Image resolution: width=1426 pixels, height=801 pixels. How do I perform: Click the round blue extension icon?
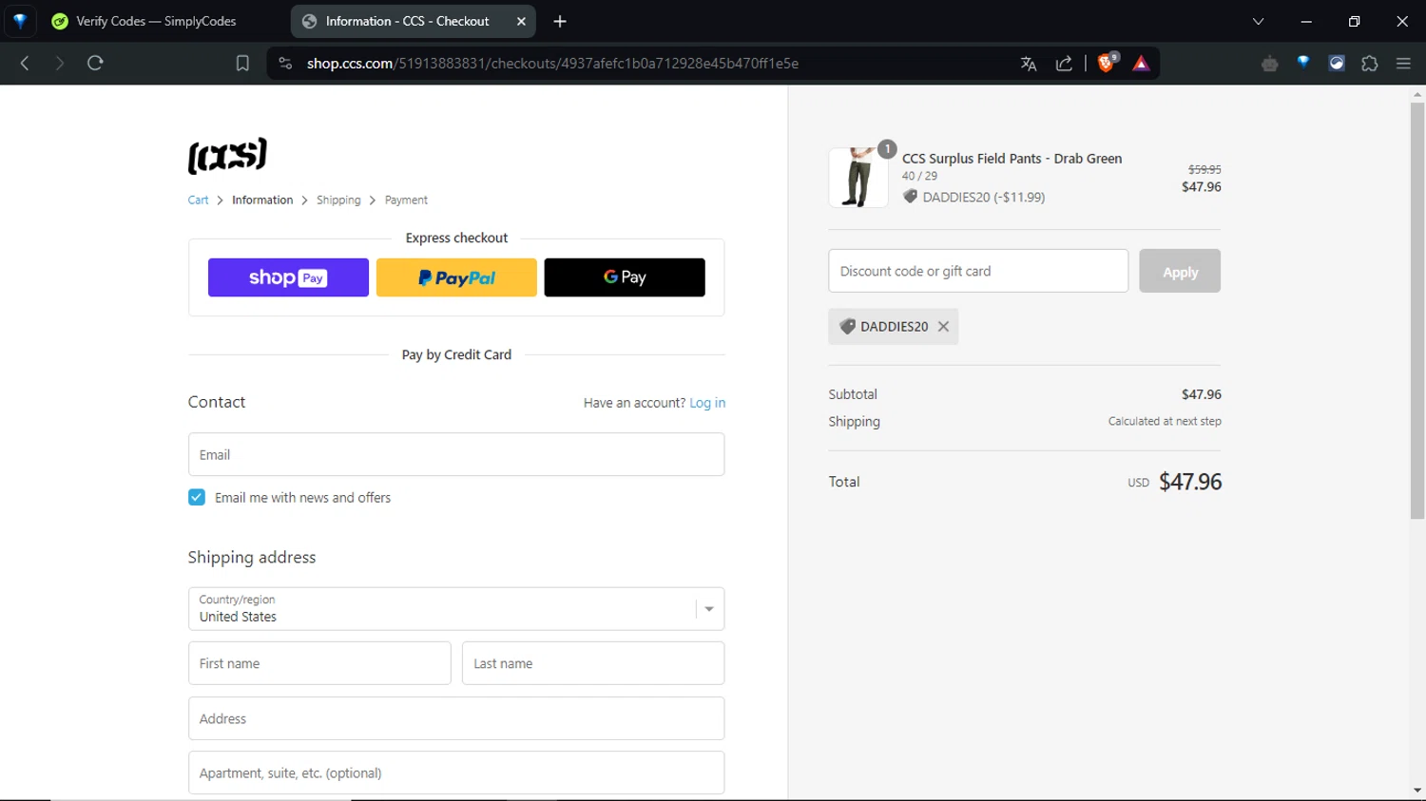coord(1337,64)
